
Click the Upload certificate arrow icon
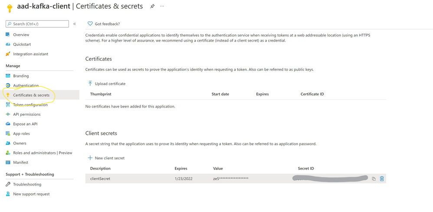(x=90, y=84)
